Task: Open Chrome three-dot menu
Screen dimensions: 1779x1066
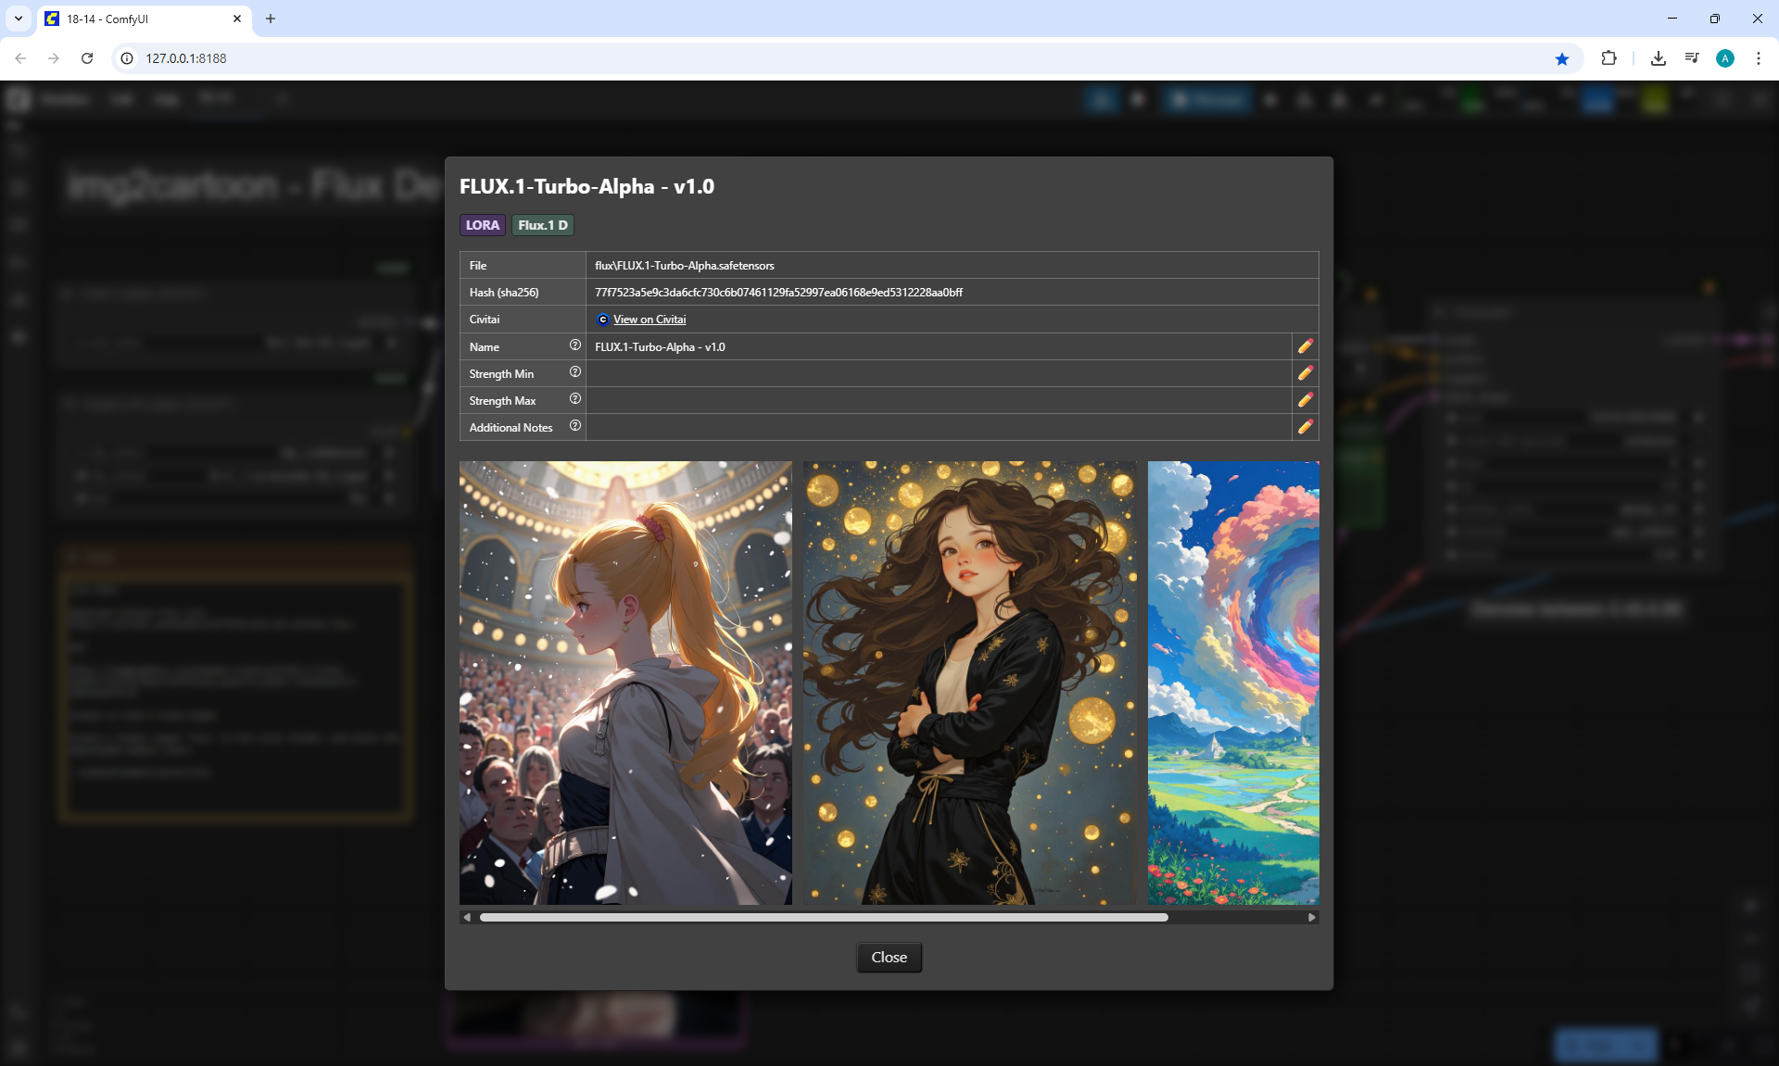Action: tap(1758, 58)
